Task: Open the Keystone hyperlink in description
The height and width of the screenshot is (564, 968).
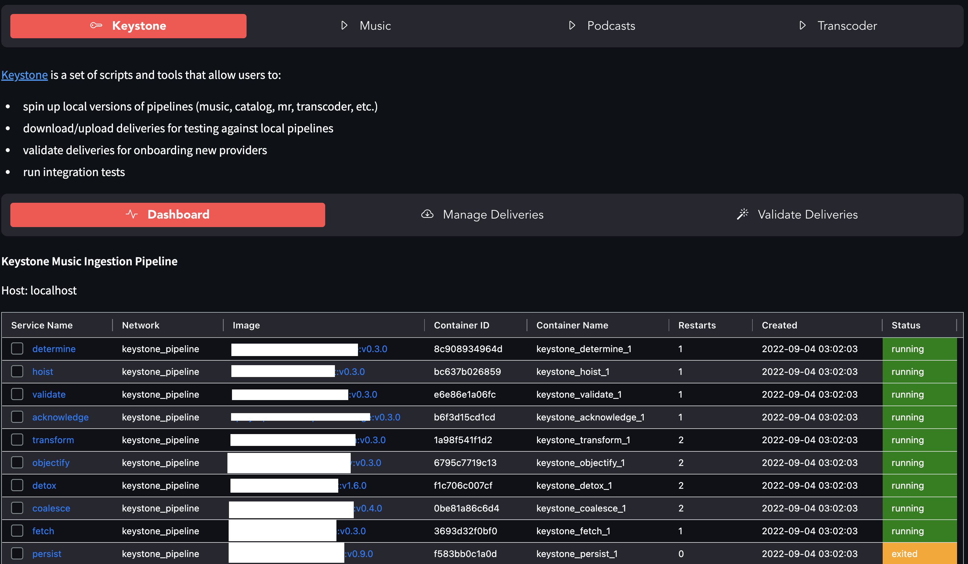Action: tap(25, 75)
